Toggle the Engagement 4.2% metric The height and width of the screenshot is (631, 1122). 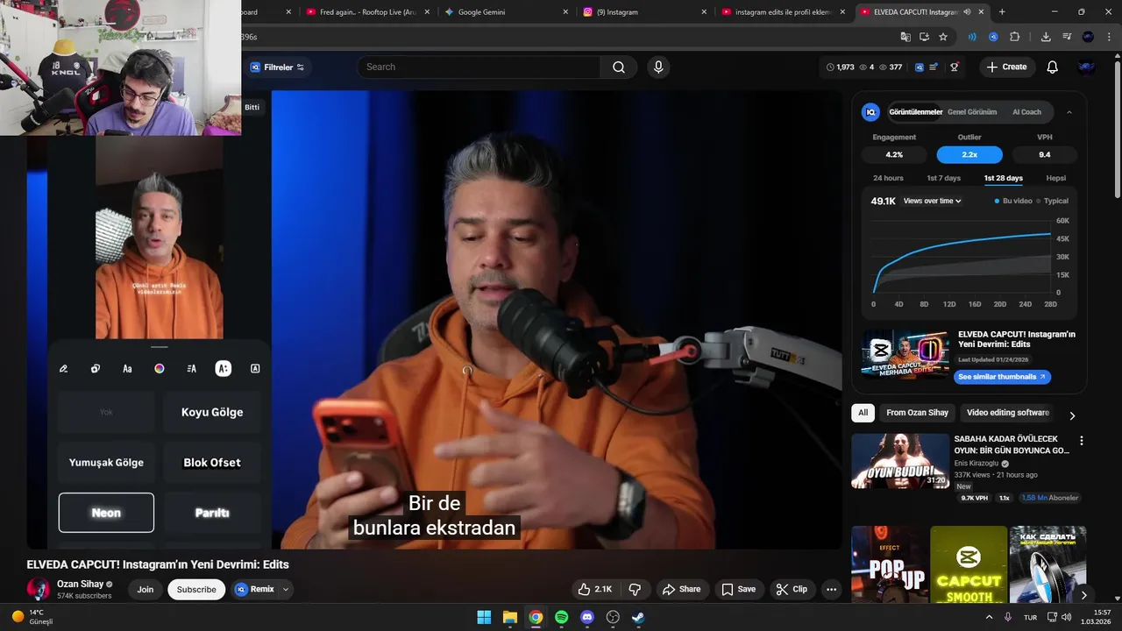tap(894, 154)
